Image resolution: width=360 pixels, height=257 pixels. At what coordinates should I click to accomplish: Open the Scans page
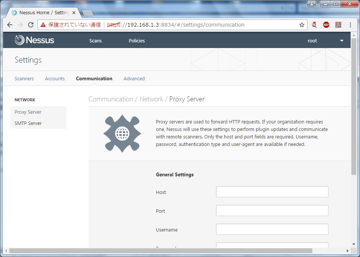point(96,41)
